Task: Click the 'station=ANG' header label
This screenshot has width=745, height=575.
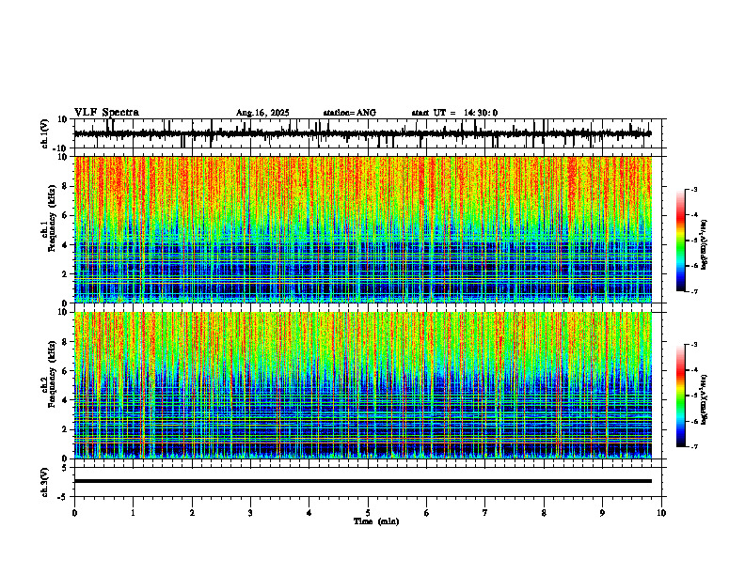Action: (x=350, y=113)
